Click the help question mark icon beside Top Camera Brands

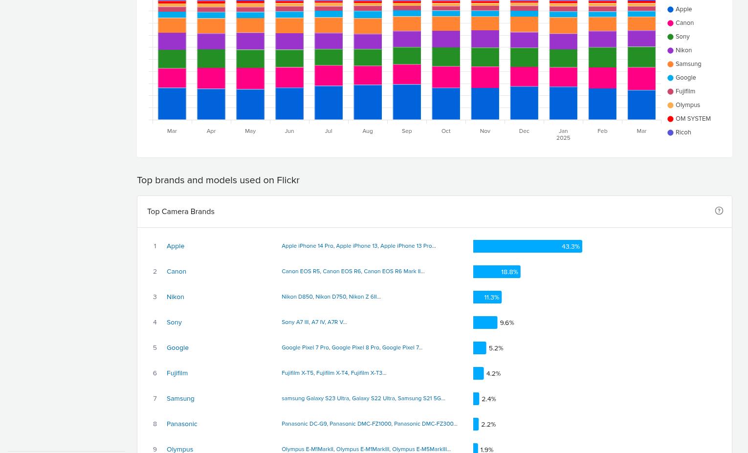[719, 211]
